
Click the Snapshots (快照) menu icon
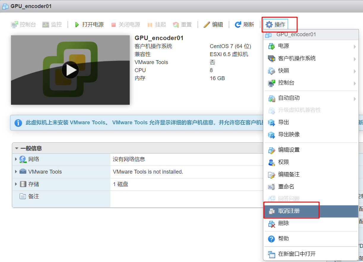272,71
